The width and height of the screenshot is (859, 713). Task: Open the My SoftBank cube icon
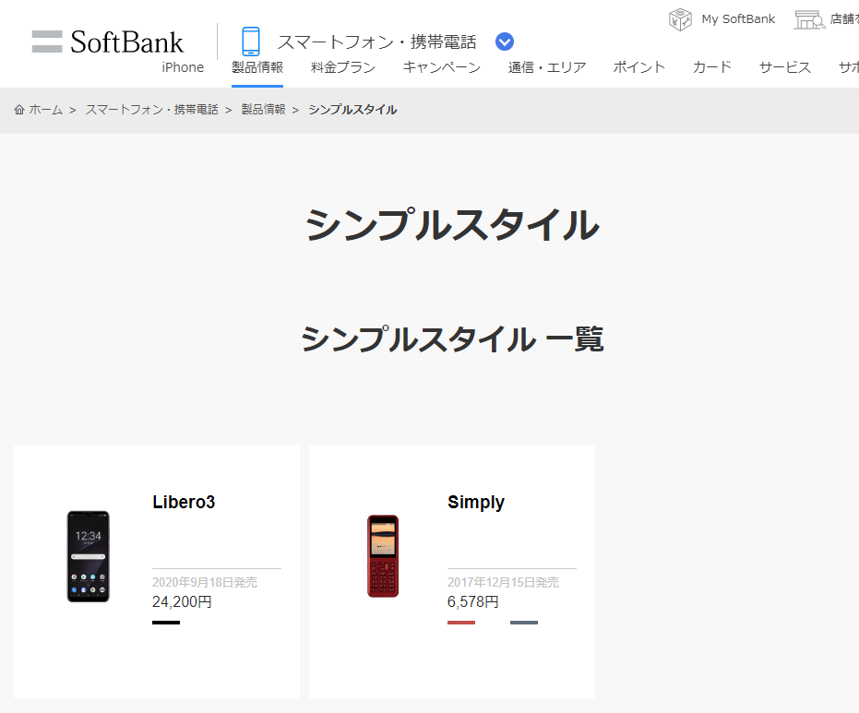pyautogui.click(x=680, y=19)
